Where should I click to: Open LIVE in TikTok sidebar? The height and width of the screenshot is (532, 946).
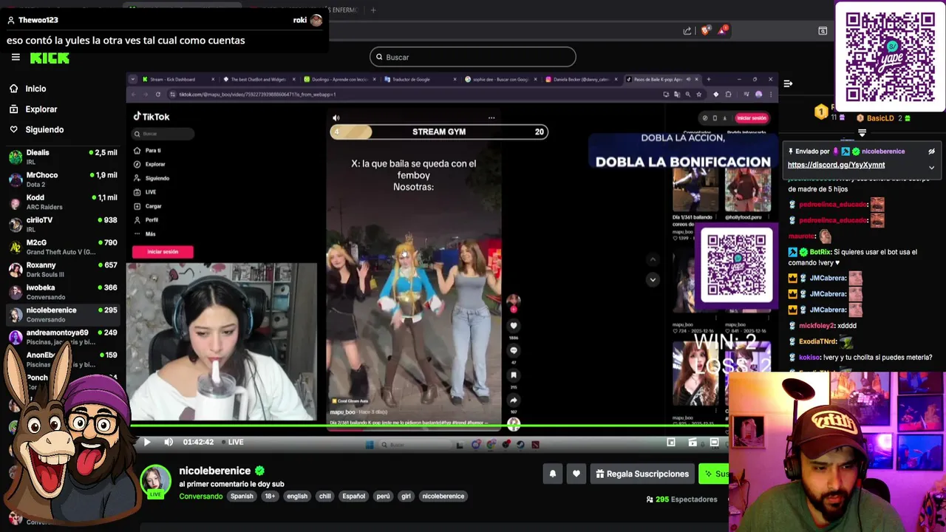pyautogui.click(x=146, y=192)
